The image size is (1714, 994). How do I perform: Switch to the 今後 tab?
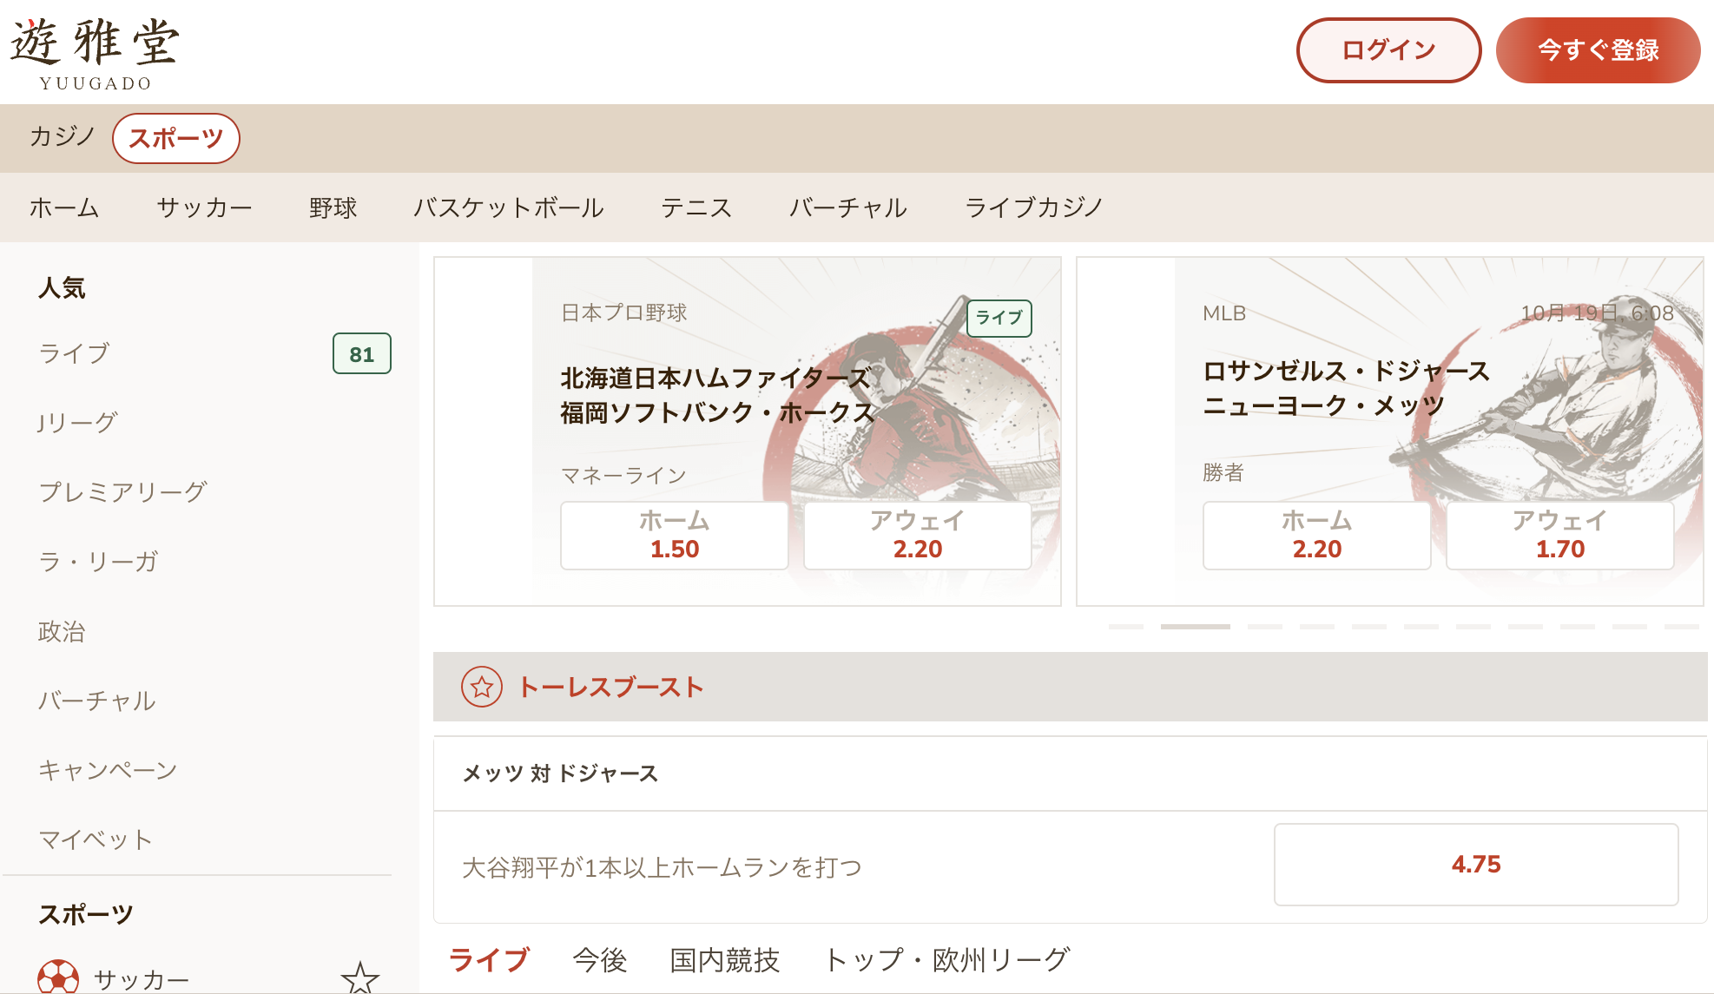[x=600, y=960]
